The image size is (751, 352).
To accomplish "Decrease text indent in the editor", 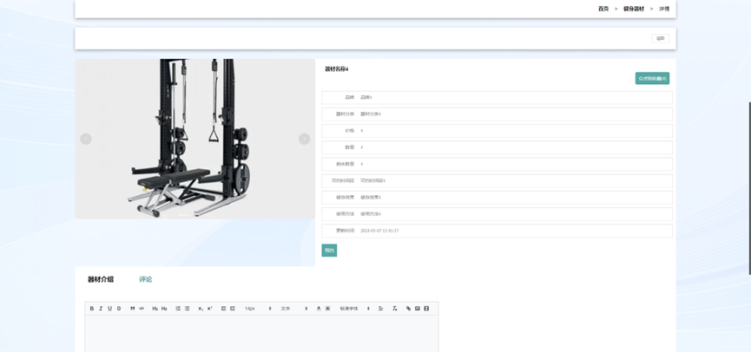I will pos(224,309).
